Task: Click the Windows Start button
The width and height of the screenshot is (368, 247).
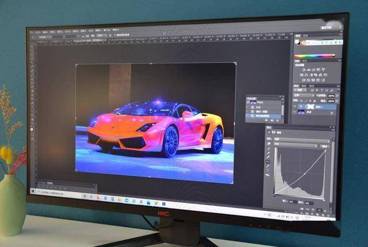Action: coord(33,192)
